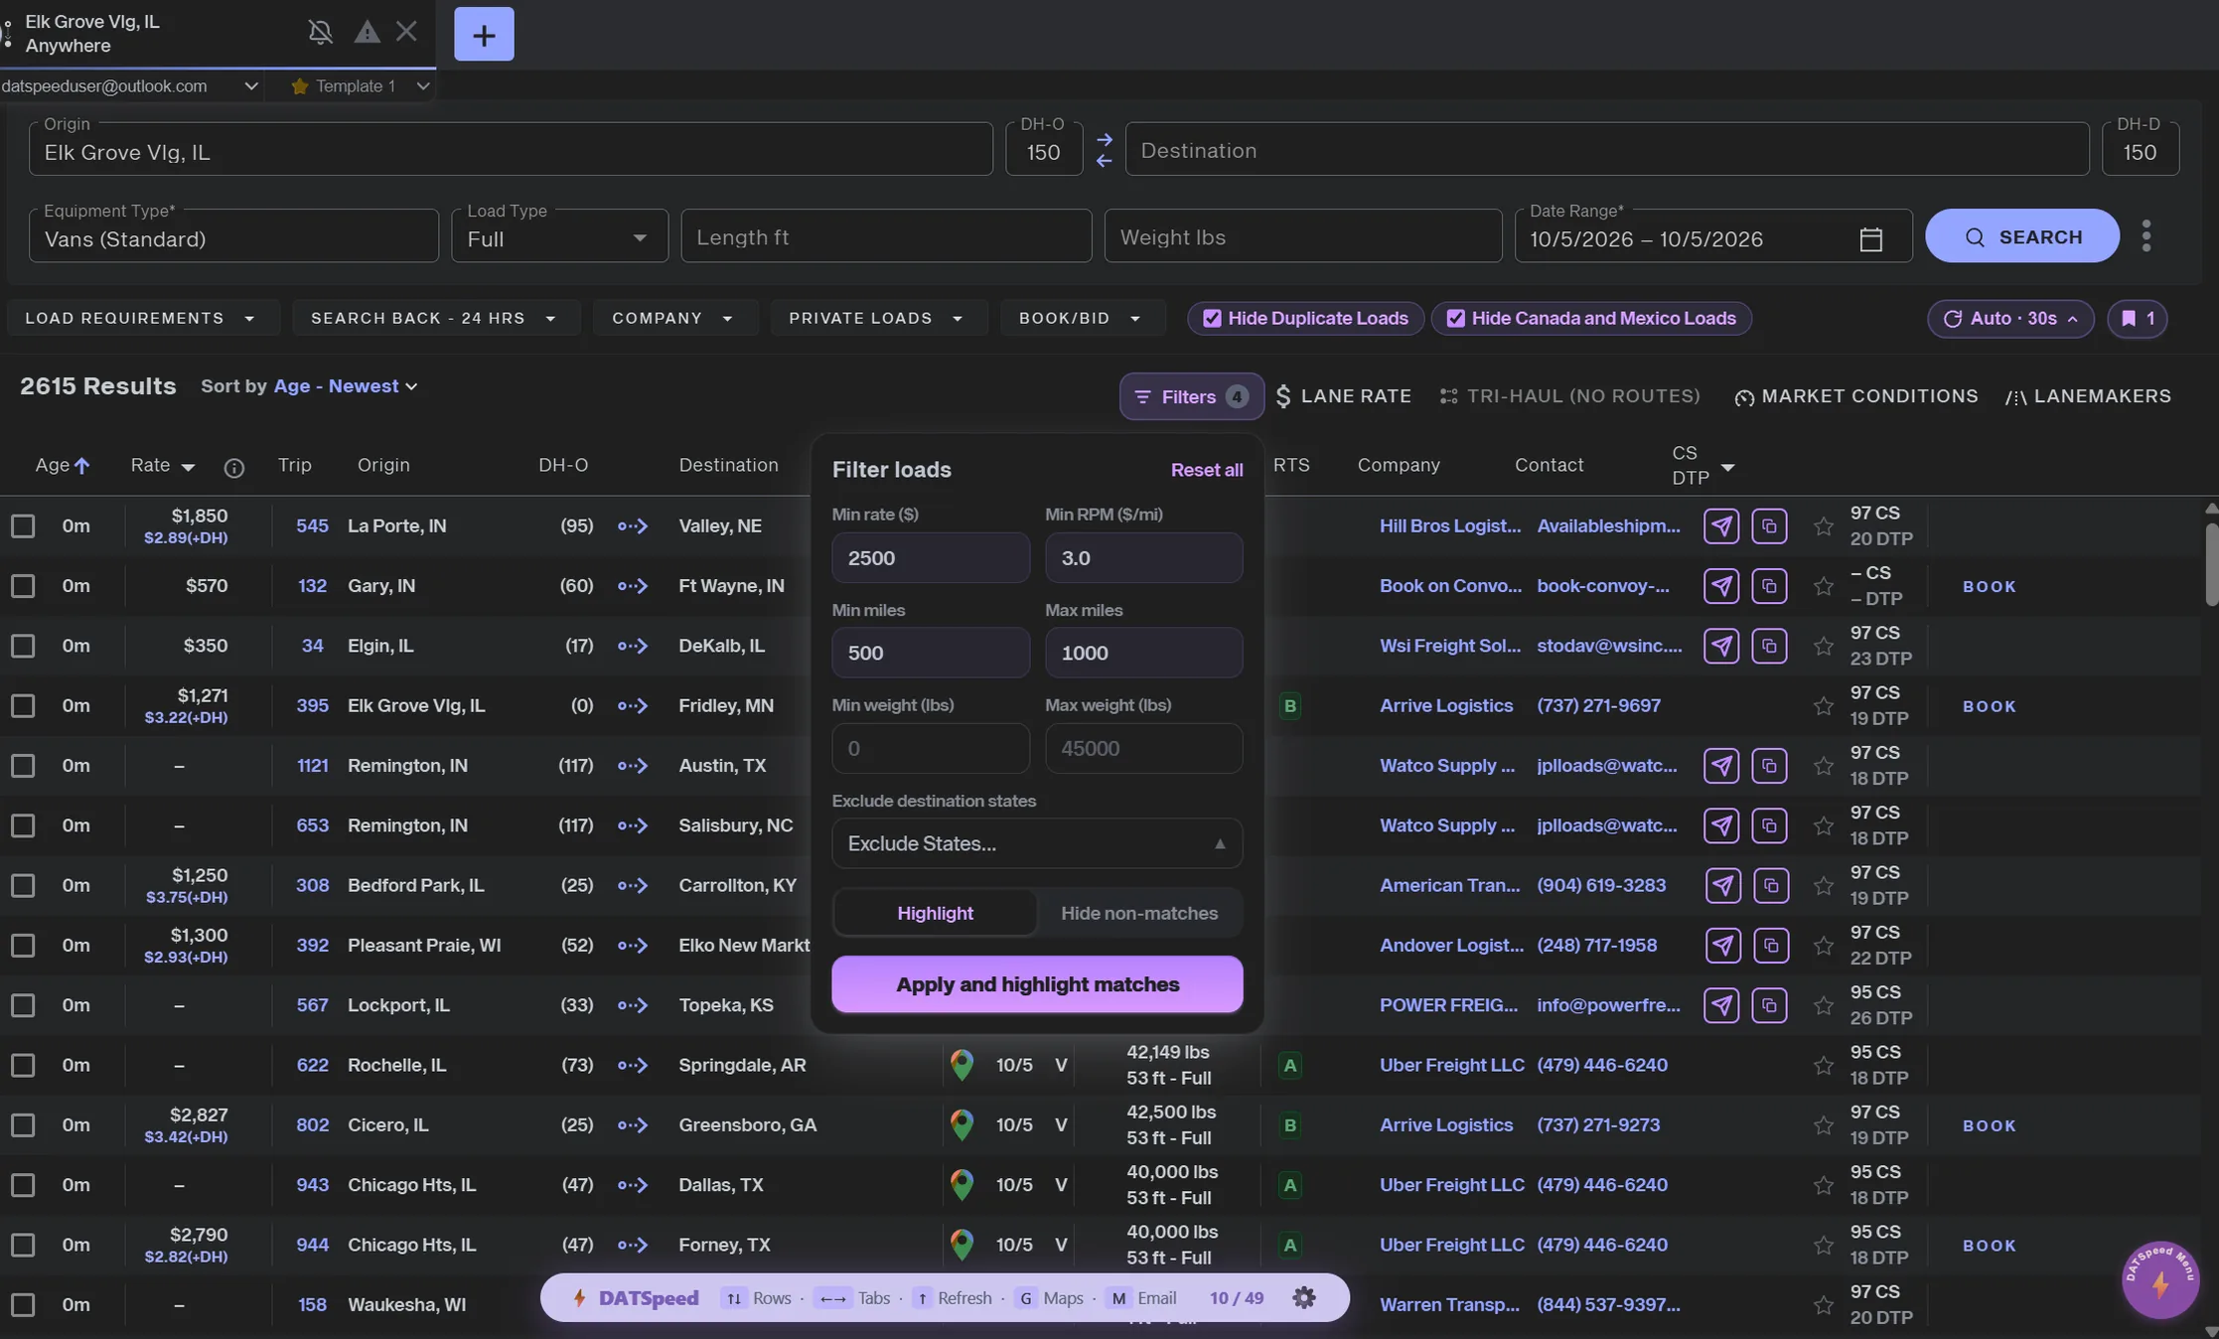Click the results list vertical scrollbar

pyautogui.click(x=2211, y=564)
